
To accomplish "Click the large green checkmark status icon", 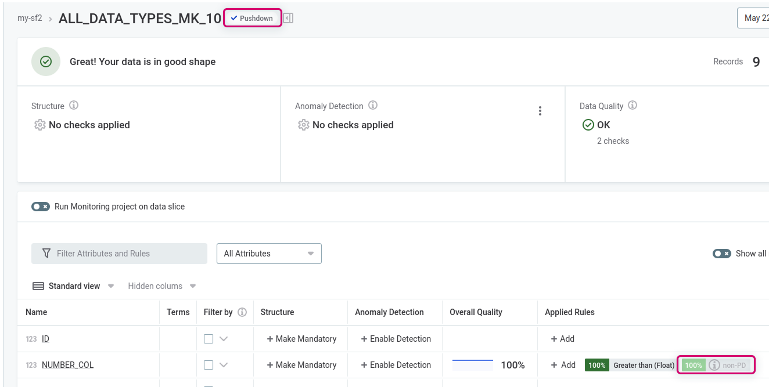I will click(x=46, y=62).
